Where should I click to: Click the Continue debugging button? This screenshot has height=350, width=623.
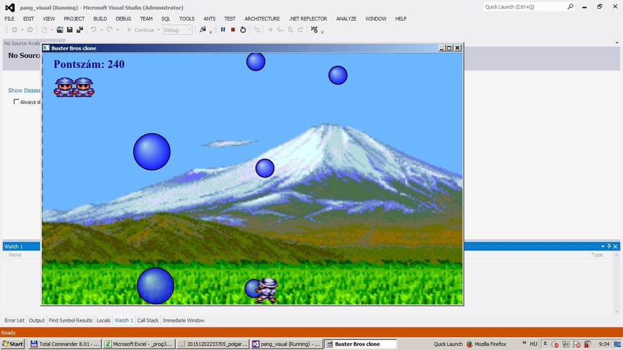[141, 30]
